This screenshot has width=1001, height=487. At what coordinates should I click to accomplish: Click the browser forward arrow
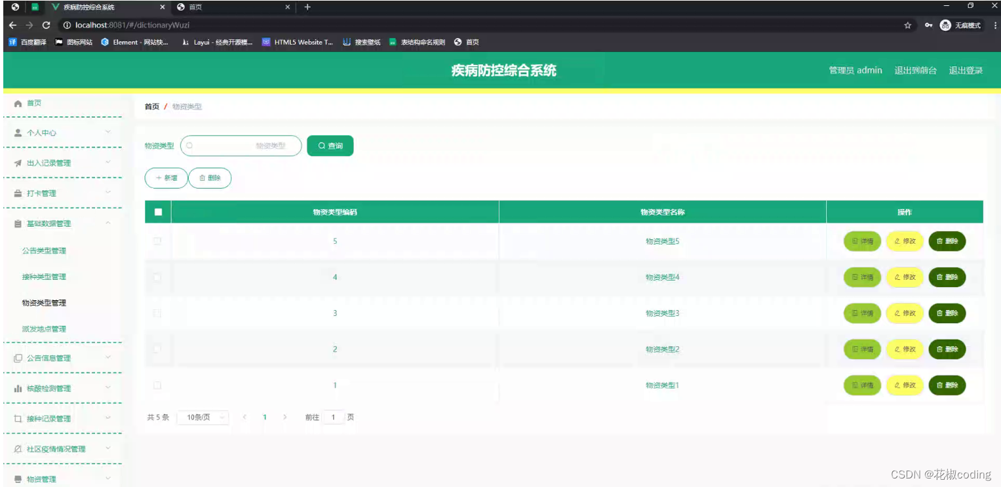point(29,25)
